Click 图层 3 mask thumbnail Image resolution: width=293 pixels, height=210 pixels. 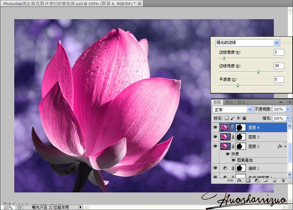click(241, 137)
